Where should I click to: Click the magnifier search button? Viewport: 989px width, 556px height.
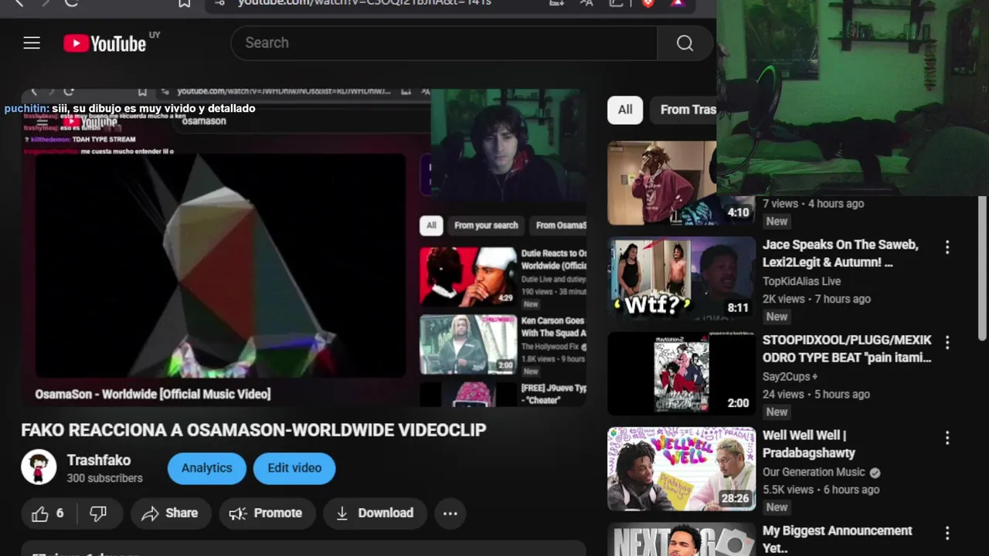[685, 43]
